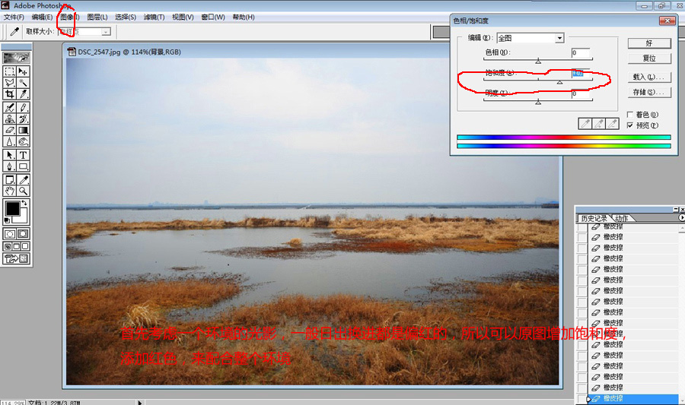685x405 pixels.
Task: Select the Rectangle shape tool
Action: 23,166
